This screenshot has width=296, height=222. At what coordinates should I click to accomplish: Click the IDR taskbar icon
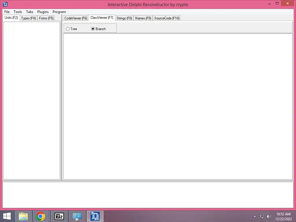pyautogui.click(x=95, y=216)
